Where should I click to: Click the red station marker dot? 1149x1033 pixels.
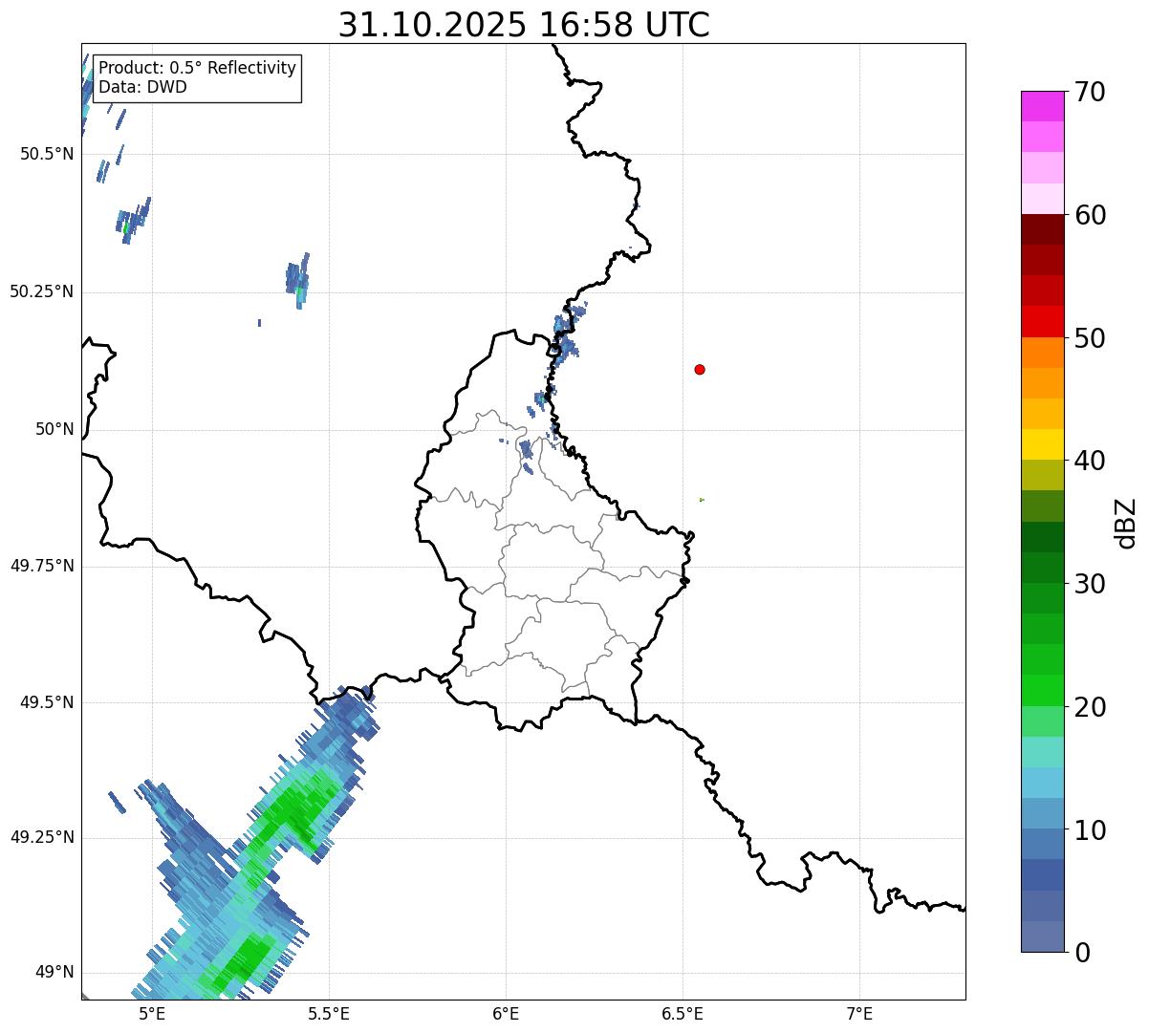click(700, 369)
